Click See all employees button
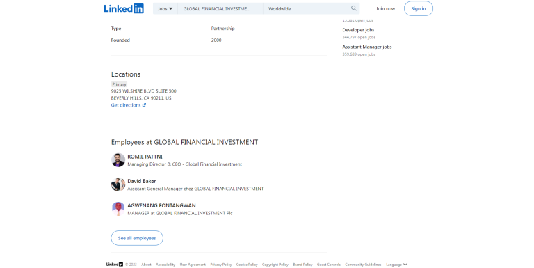 137,238
